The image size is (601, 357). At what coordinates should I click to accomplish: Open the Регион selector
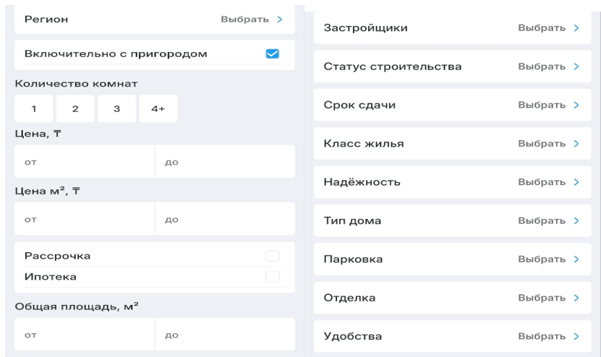251,19
